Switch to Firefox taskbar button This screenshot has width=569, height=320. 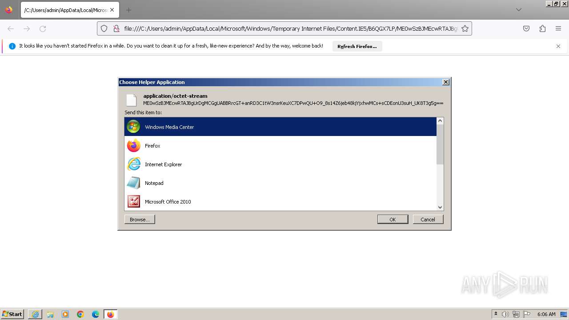(x=111, y=314)
